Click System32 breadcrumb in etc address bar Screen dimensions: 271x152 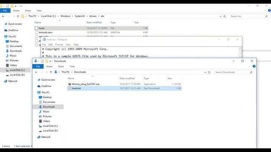click(80, 16)
